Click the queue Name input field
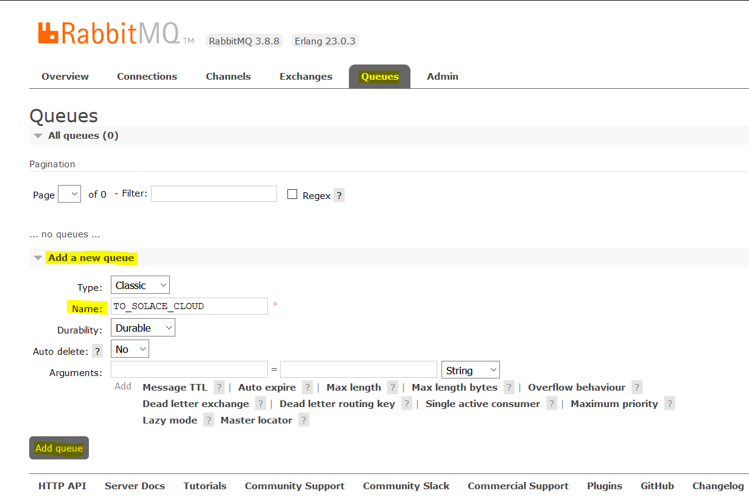 tap(189, 306)
